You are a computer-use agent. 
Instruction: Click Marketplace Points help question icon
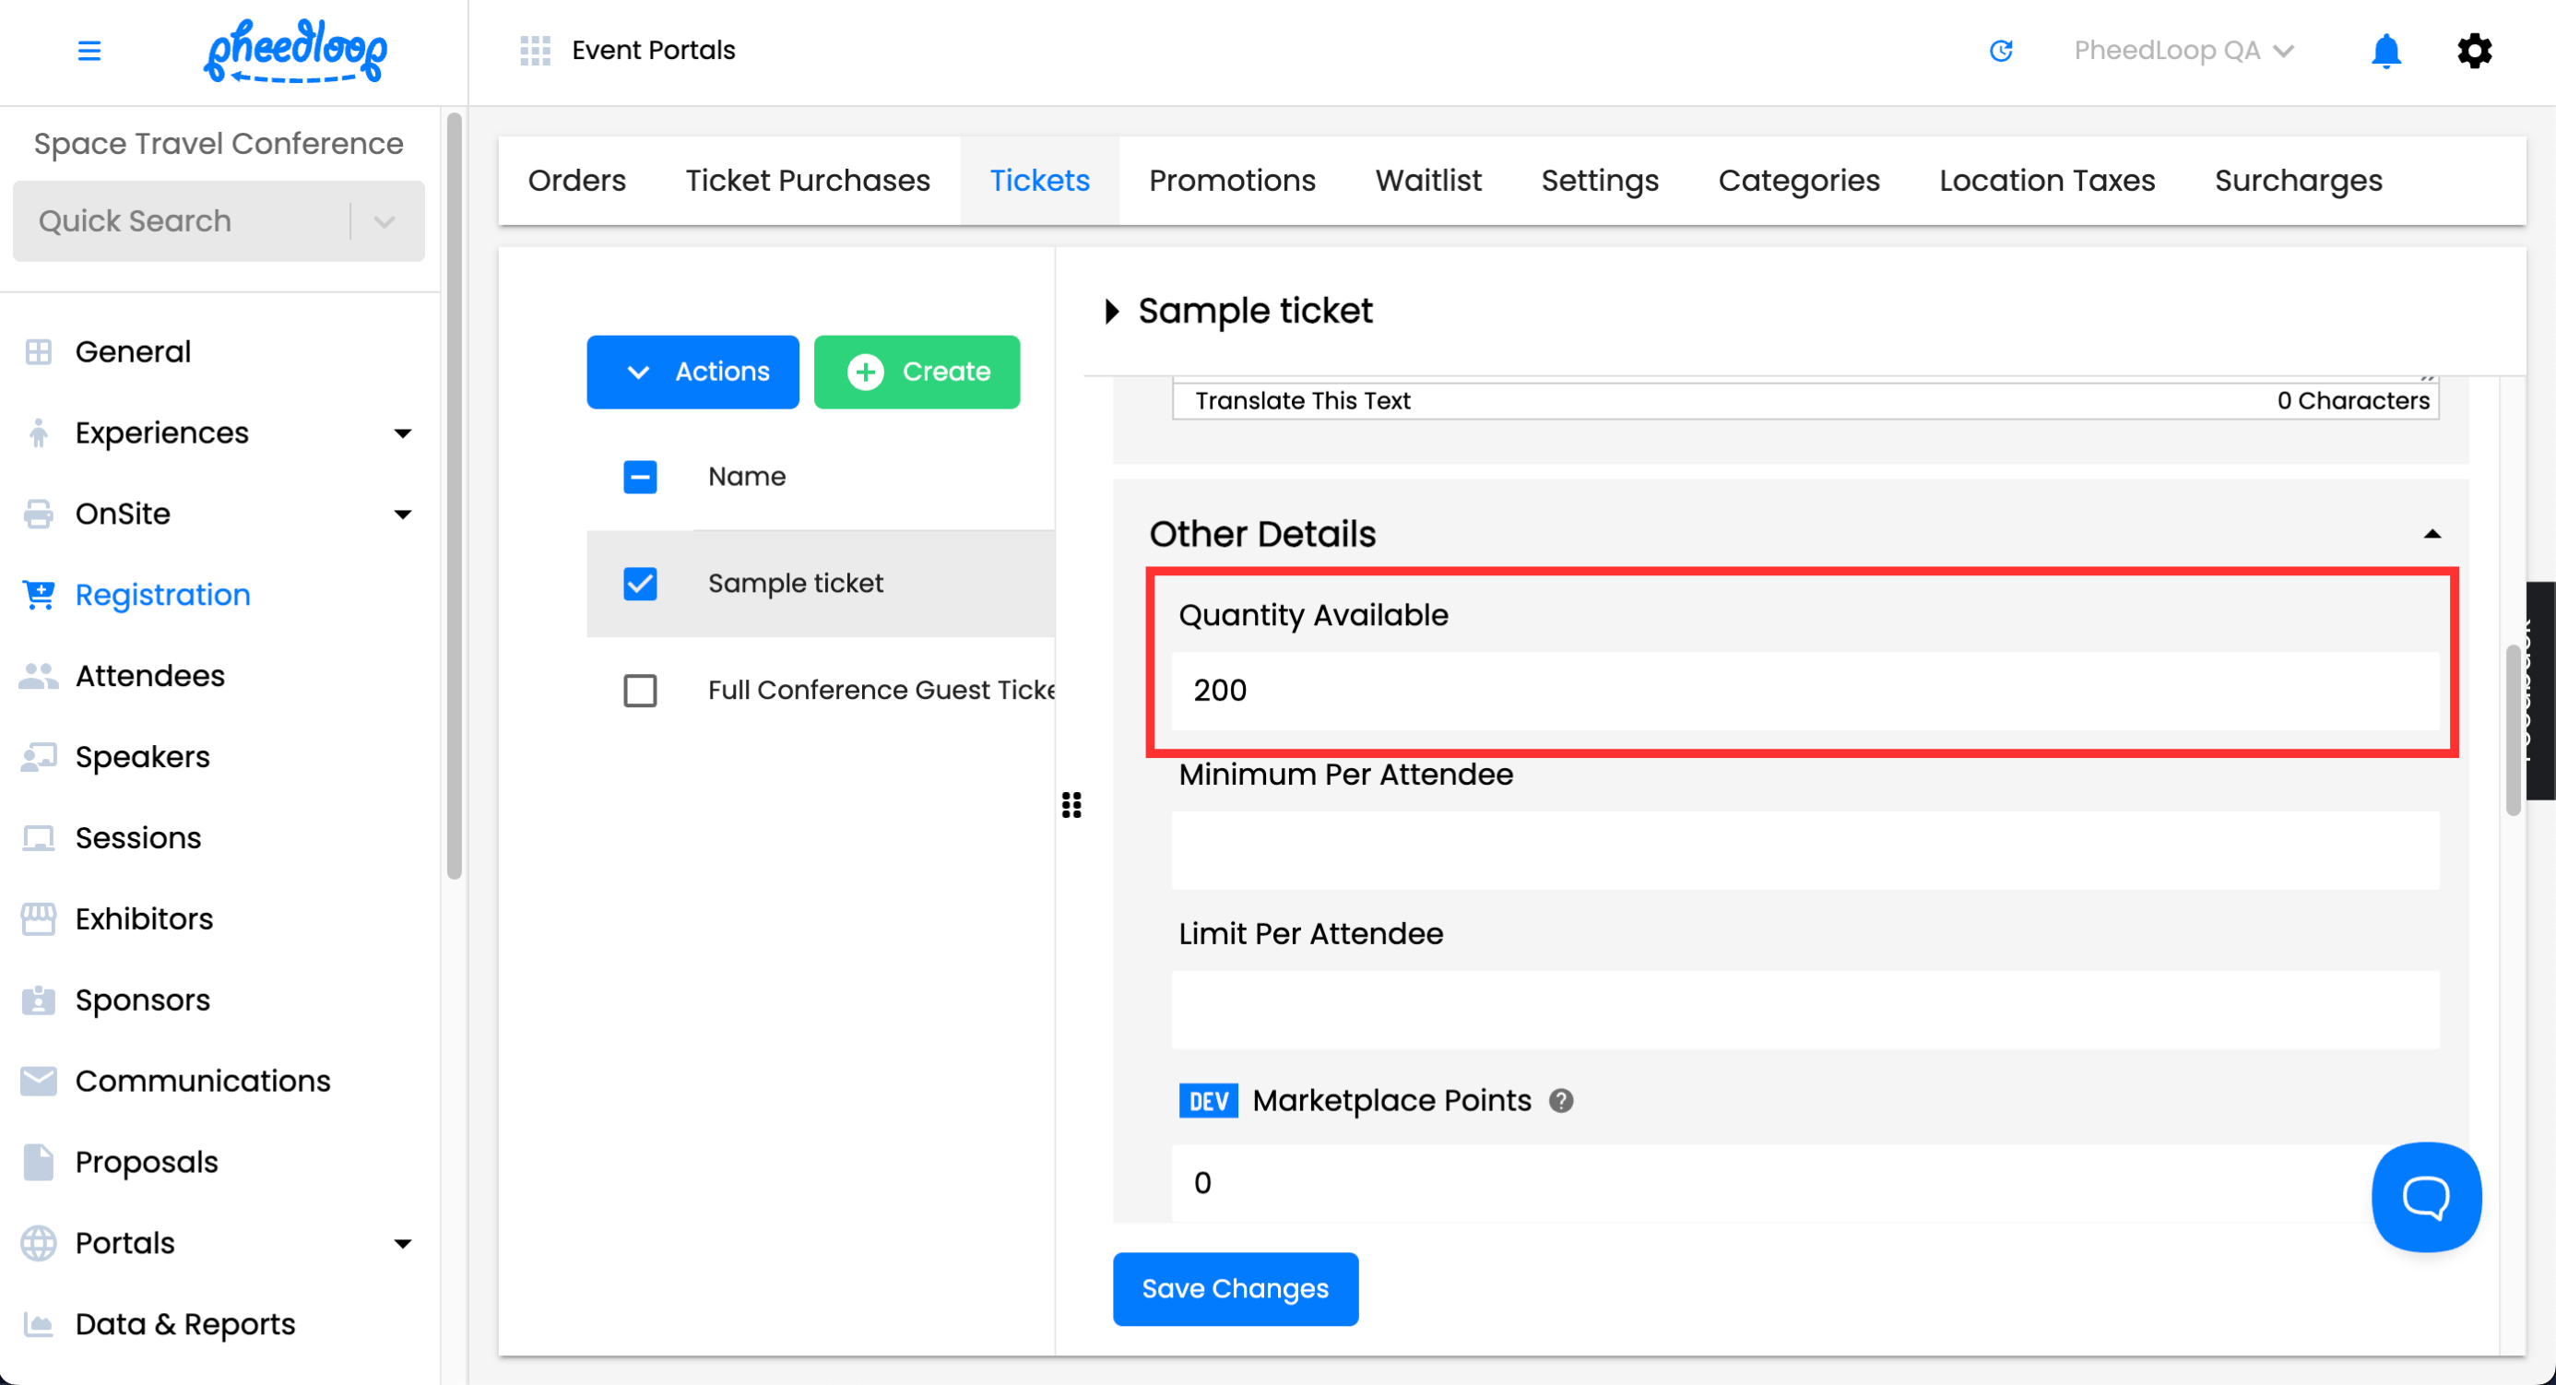point(1561,1100)
